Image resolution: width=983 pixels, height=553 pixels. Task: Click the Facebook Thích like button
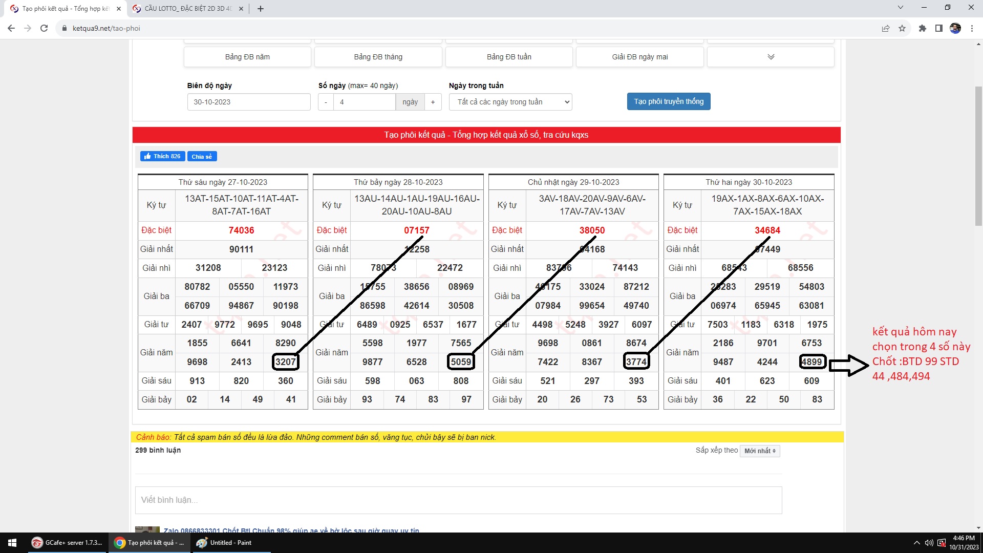point(162,156)
